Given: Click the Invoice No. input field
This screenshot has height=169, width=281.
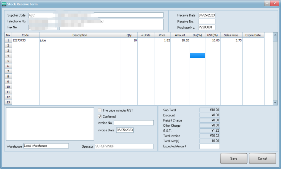Looking at the screenshot, I should click(134, 123).
